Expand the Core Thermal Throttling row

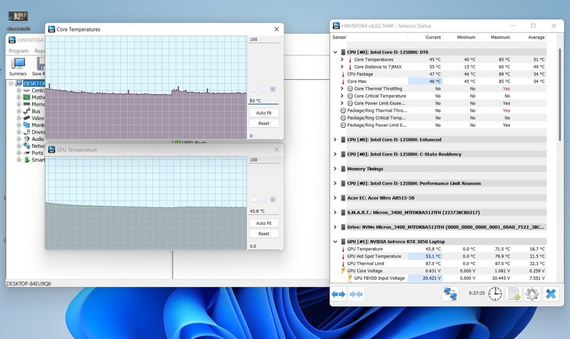click(342, 89)
